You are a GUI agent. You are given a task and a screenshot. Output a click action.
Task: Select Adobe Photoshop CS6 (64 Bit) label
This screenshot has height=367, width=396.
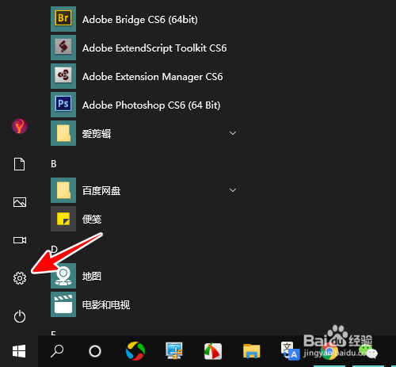pyautogui.click(x=151, y=105)
